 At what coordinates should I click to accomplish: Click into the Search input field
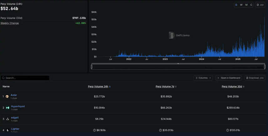[27, 78]
